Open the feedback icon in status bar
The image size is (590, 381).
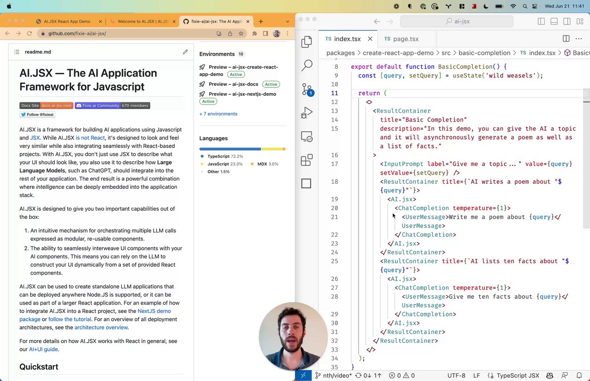click(566, 375)
